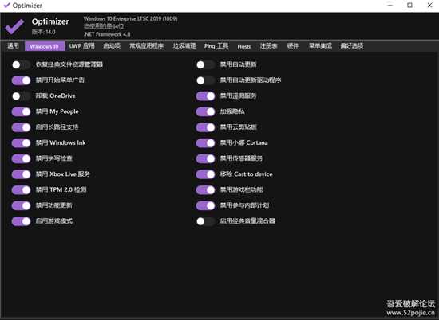Screen dimensions: 439x320
Task: Toggle the 卸载 OneDrive switch on
Action: 21,96
